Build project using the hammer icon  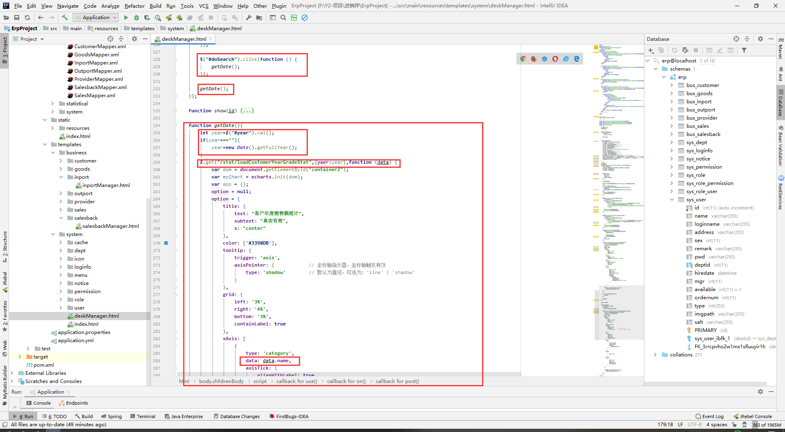65,18
